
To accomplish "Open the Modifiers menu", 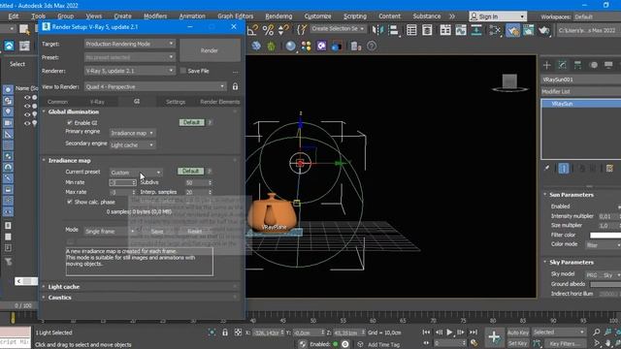I will [155, 16].
